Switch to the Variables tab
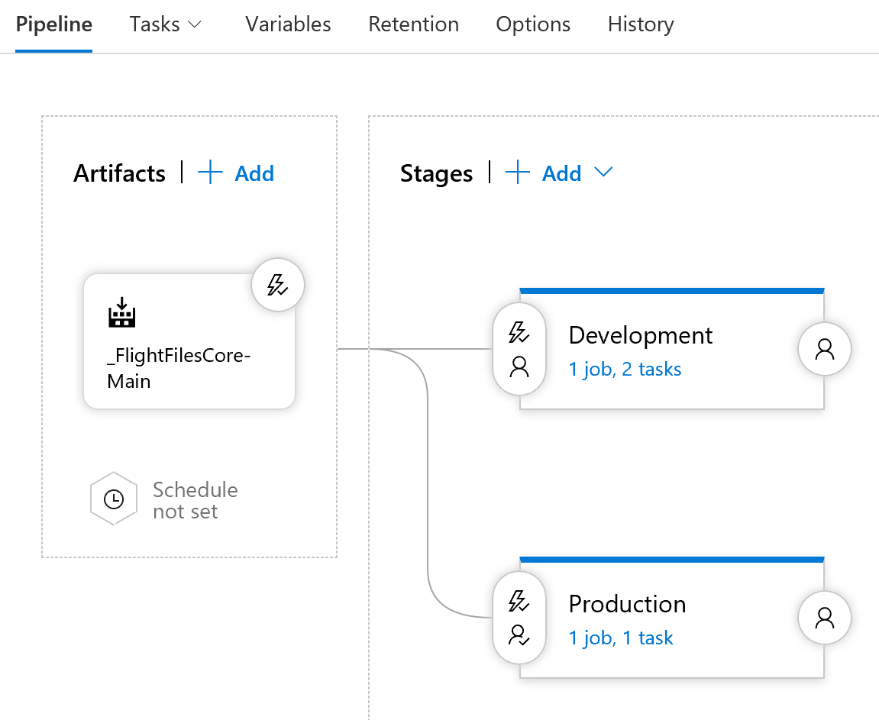This screenshot has height=720, width=879. pos(288,24)
